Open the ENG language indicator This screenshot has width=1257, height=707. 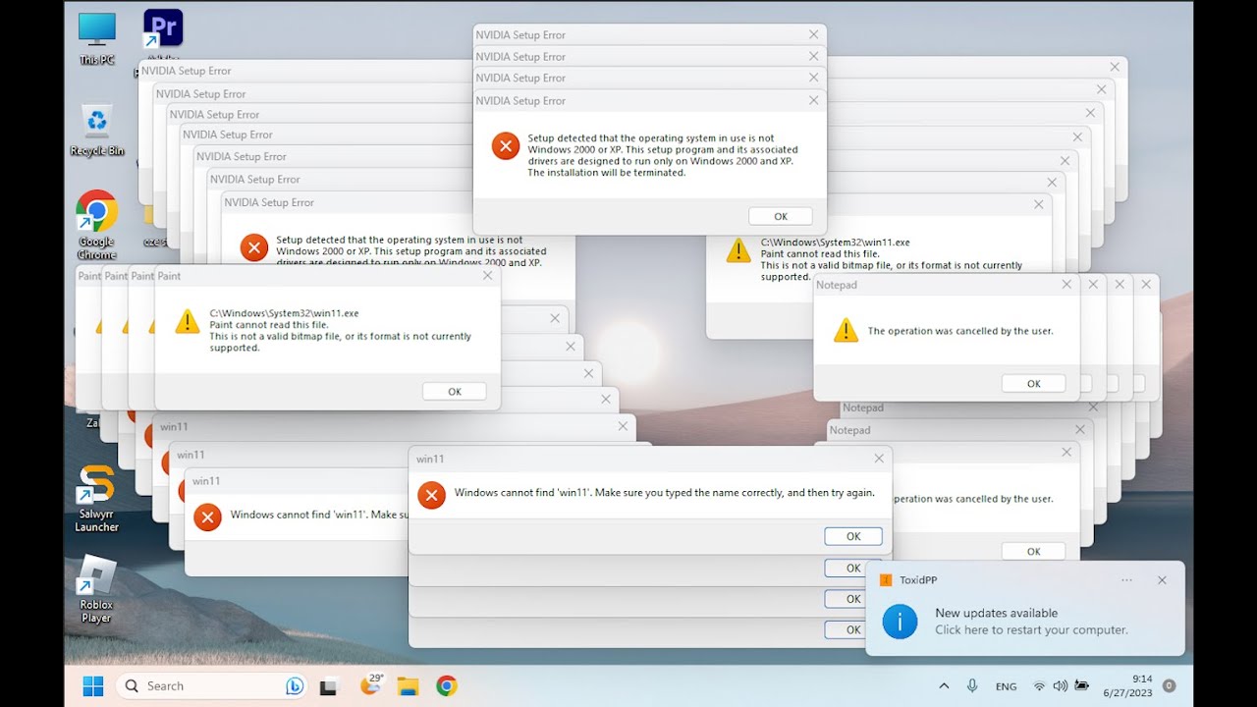tap(1006, 686)
